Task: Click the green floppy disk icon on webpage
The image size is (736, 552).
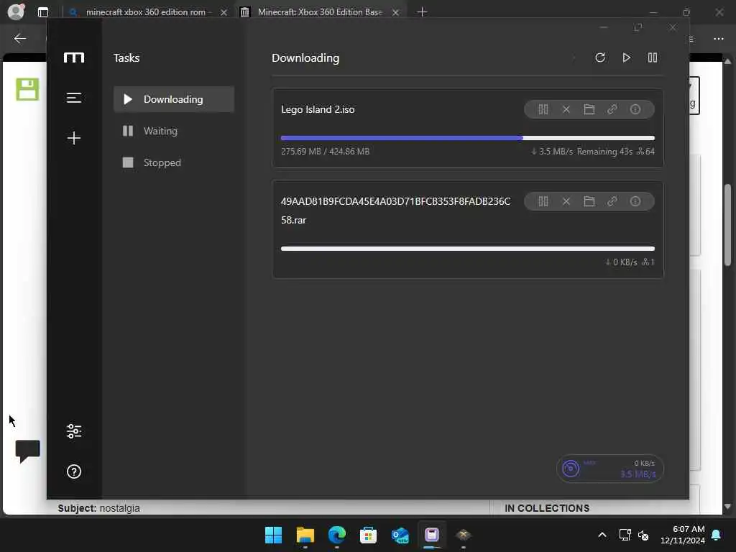Action: pyautogui.click(x=27, y=89)
